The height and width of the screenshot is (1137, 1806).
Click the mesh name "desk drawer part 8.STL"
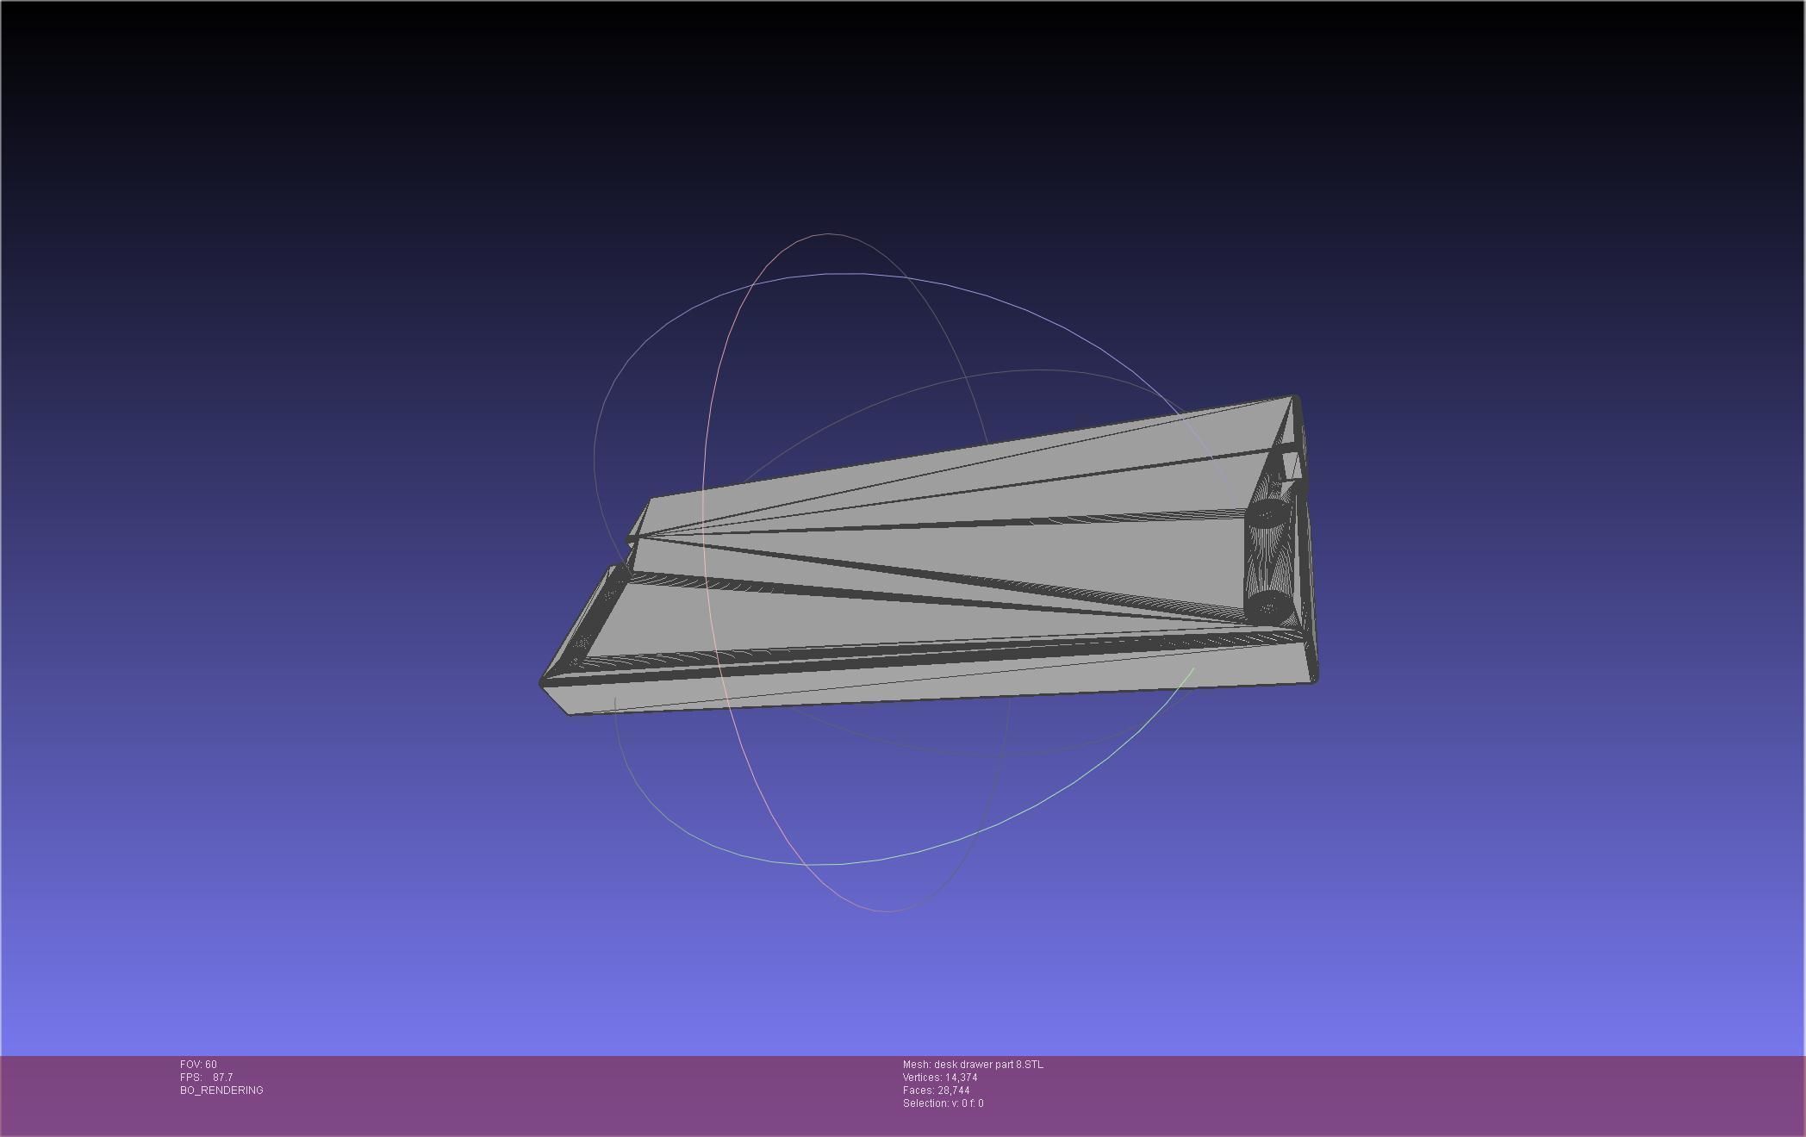tap(988, 1065)
